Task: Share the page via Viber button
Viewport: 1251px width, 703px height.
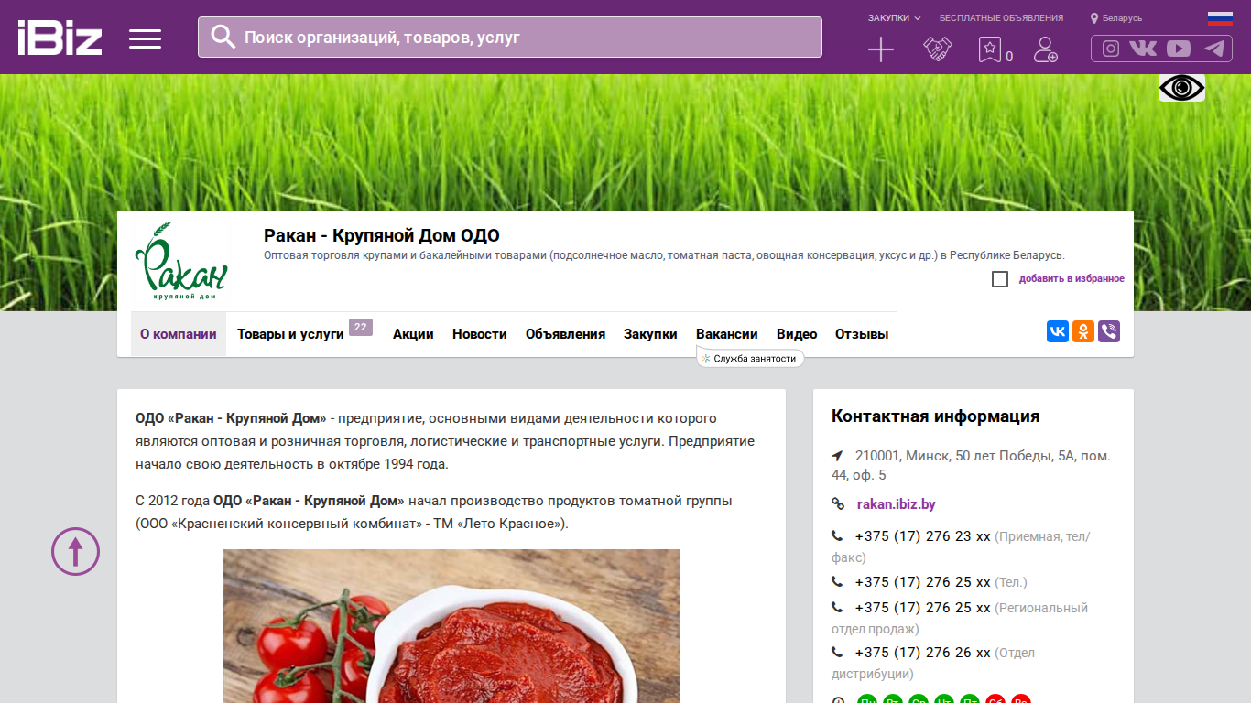Action: coord(1109,331)
